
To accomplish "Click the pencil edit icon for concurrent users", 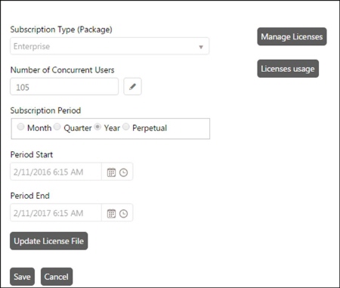I will pos(132,87).
